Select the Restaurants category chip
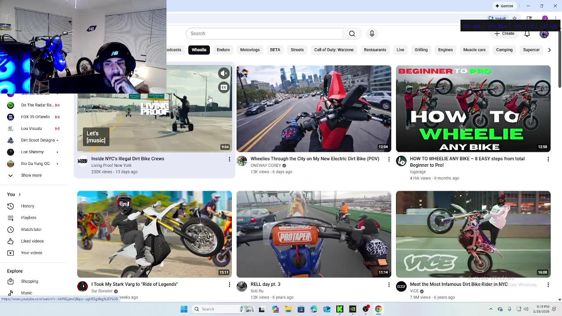The width and height of the screenshot is (562, 316). (375, 50)
